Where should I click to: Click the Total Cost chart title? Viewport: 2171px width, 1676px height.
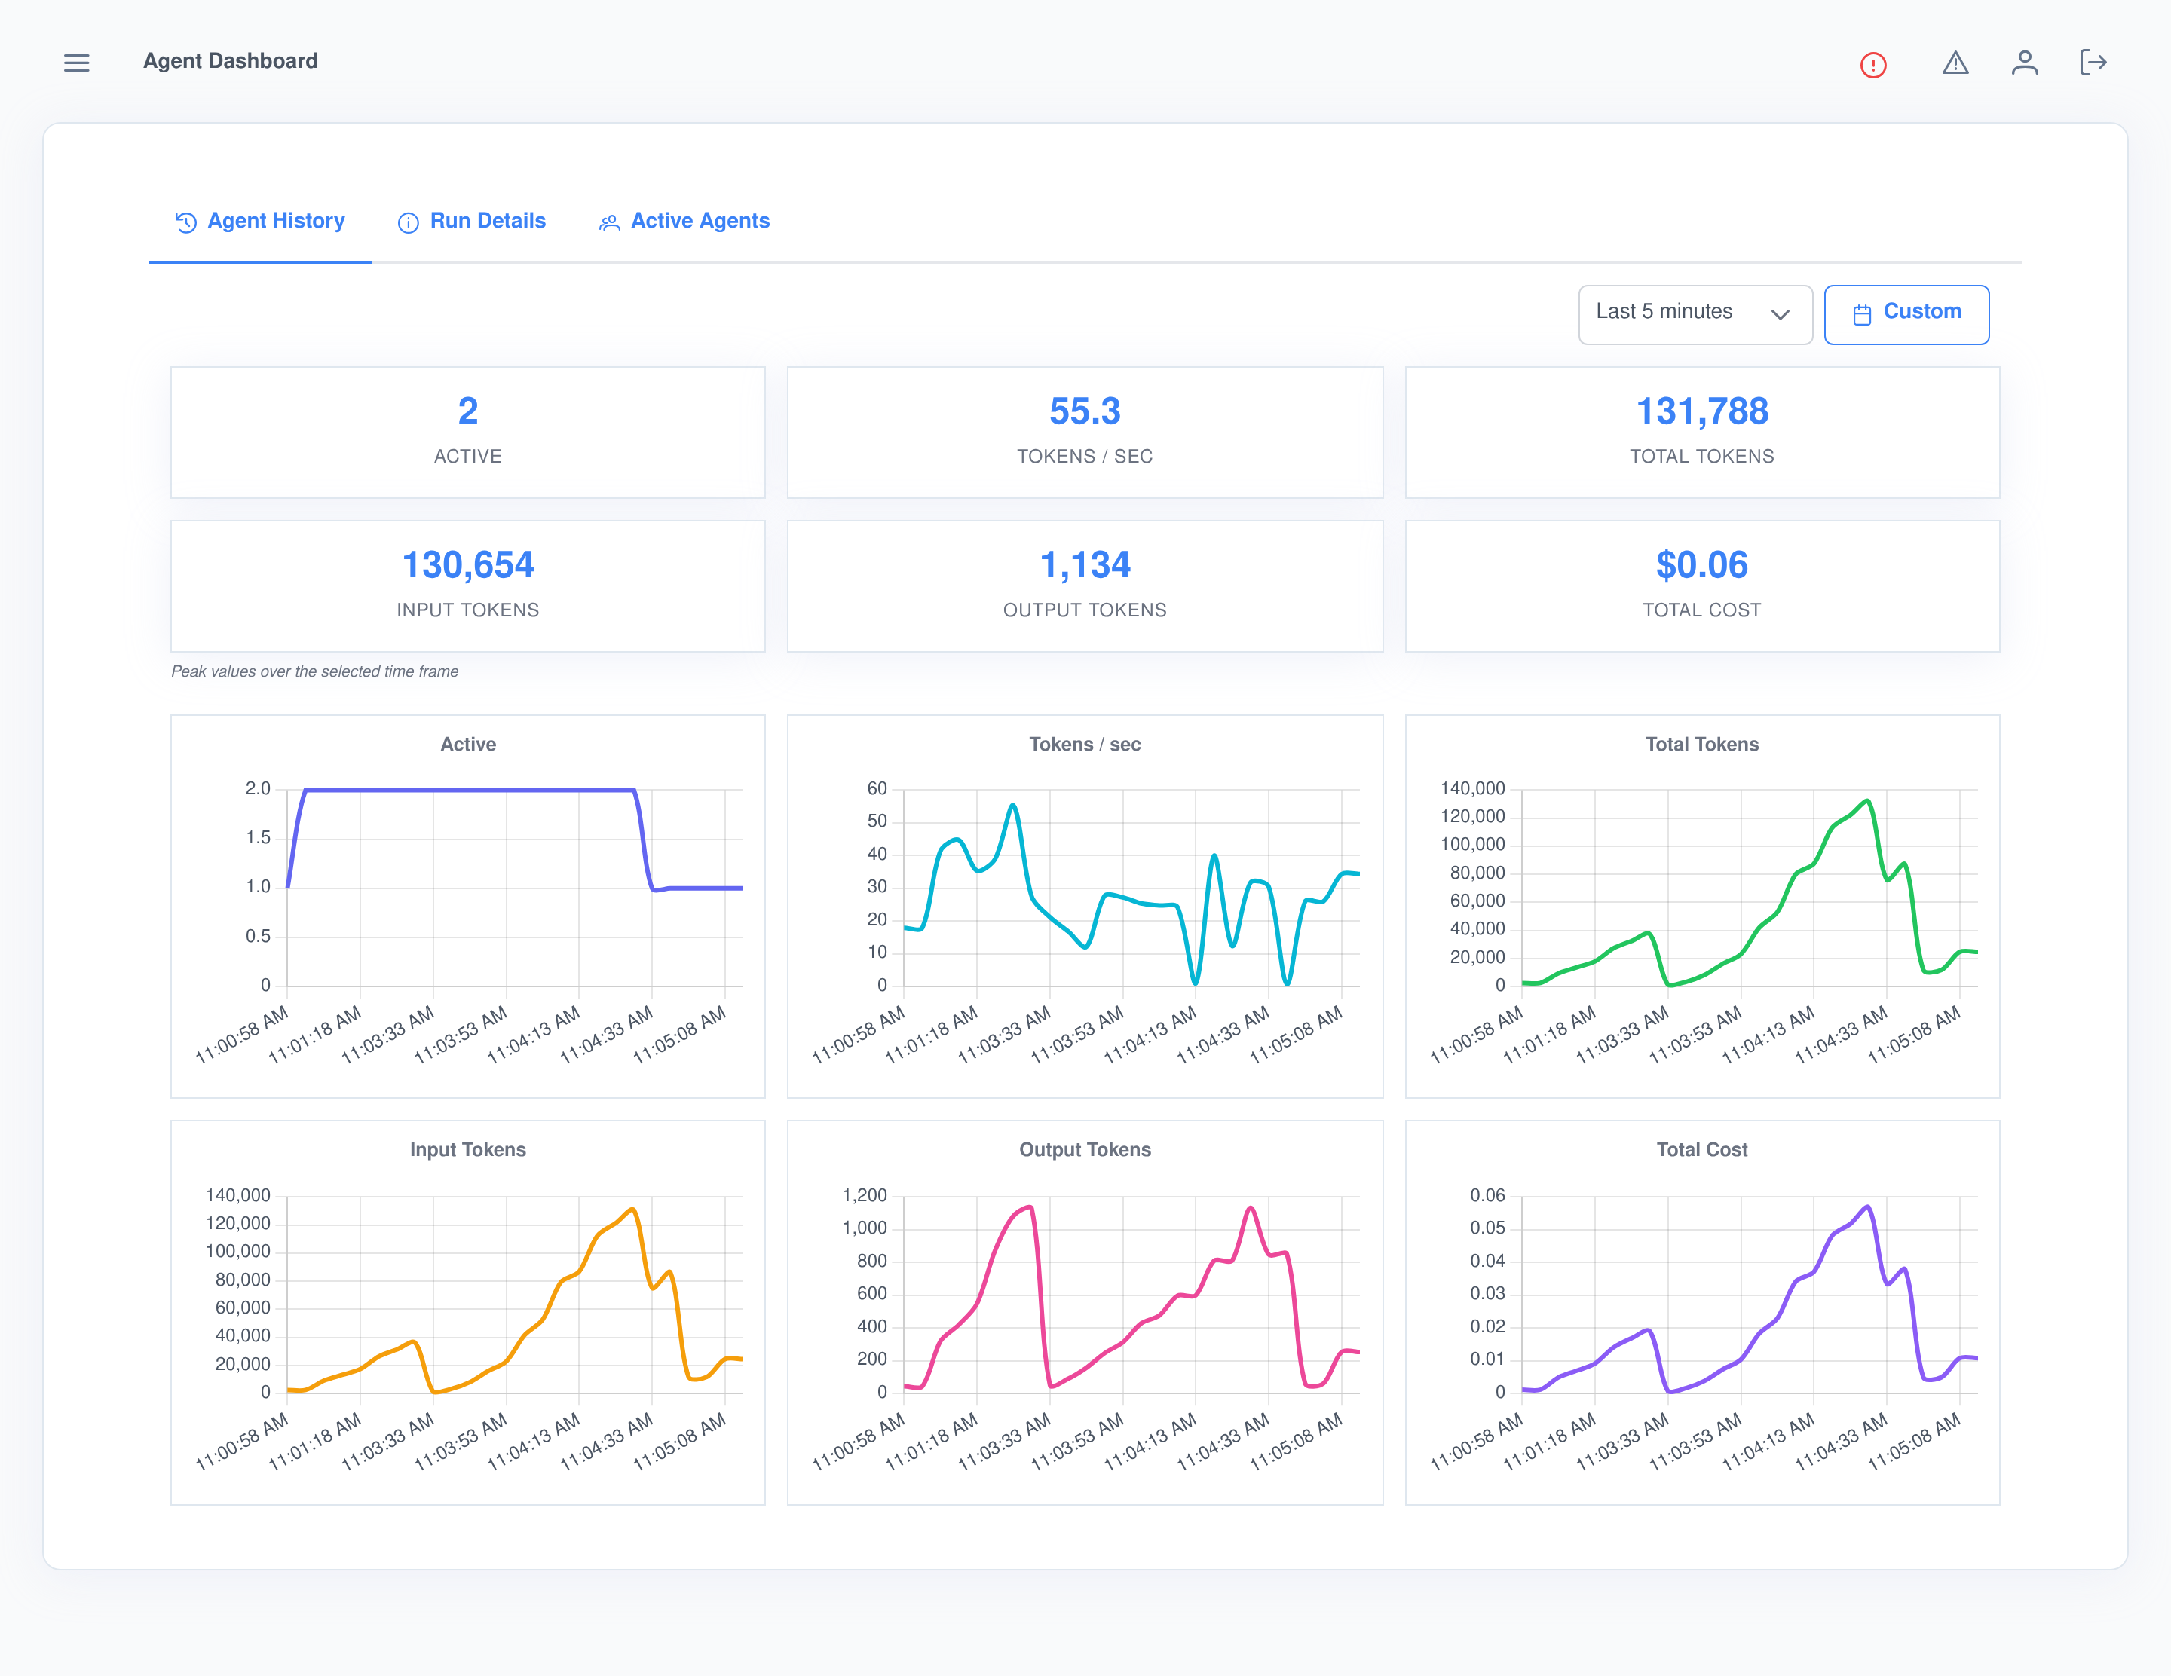[1702, 1149]
